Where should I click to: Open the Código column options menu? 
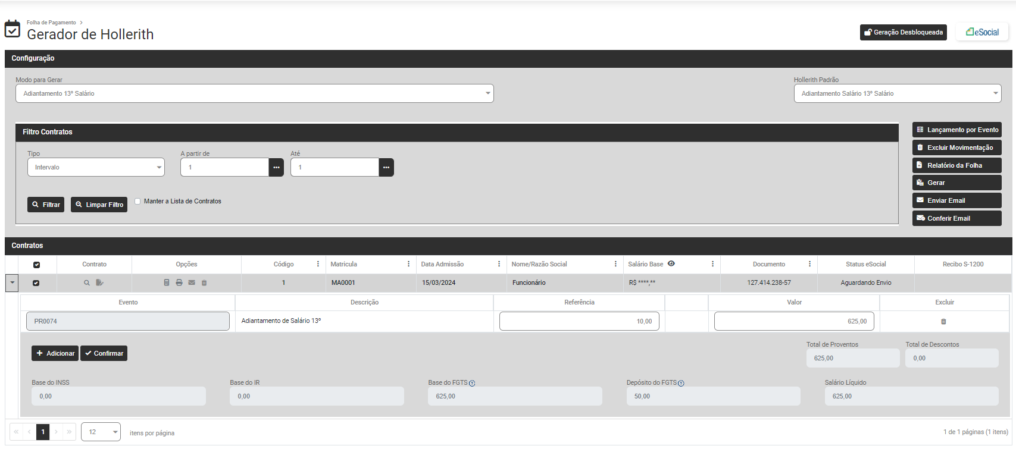click(x=318, y=264)
